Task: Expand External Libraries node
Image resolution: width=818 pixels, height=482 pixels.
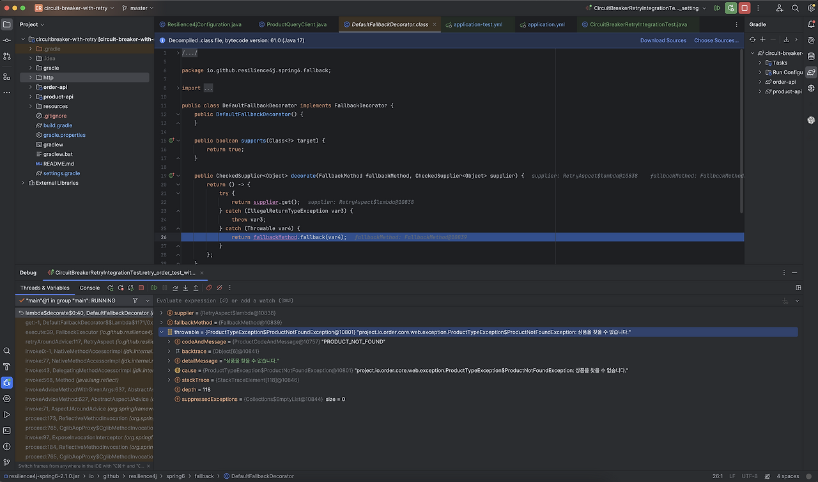Action: (23, 183)
